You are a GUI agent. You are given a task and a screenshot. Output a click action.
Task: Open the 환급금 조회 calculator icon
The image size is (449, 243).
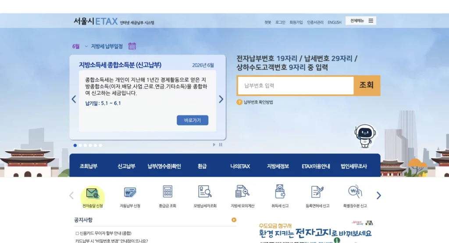point(167,191)
